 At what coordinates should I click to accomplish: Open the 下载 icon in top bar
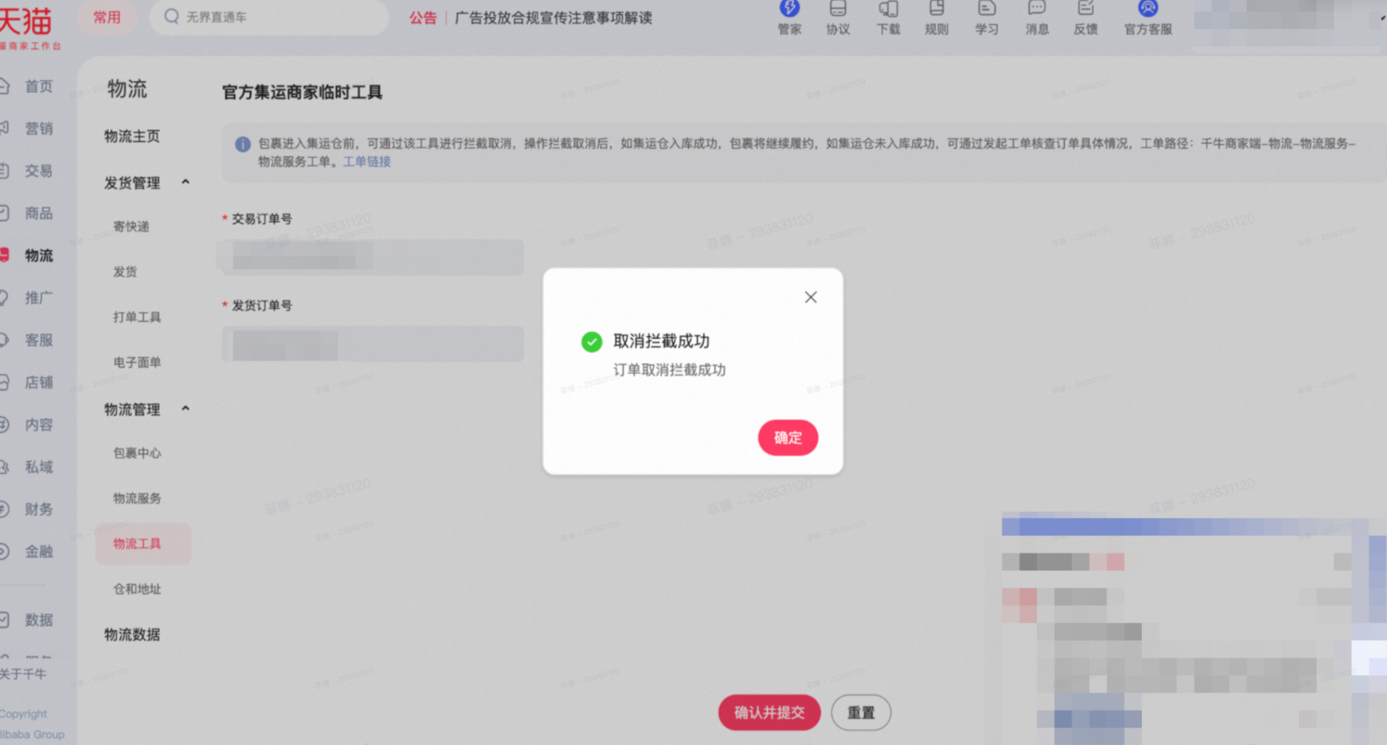pos(887,17)
